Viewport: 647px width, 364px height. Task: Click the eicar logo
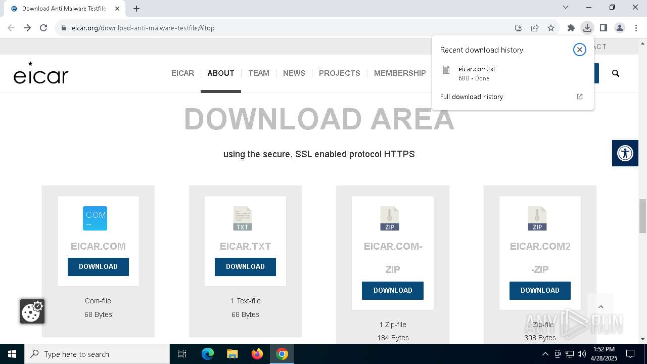[41, 73]
